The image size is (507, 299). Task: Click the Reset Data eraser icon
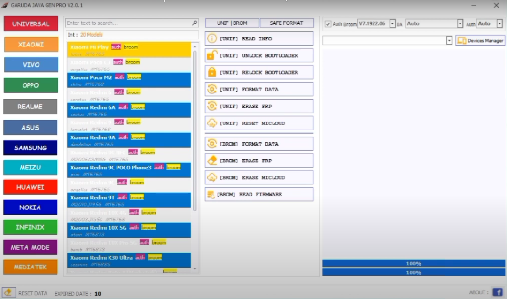click(x=8, y=293)
